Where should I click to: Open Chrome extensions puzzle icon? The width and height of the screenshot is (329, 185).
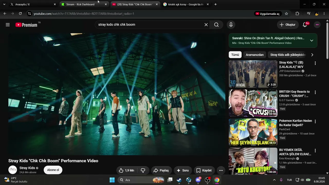tap(297, 14)
